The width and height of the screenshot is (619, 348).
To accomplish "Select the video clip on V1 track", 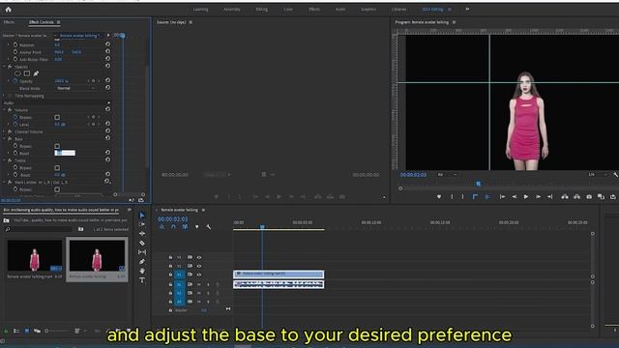I will click(x=279, y=274).
